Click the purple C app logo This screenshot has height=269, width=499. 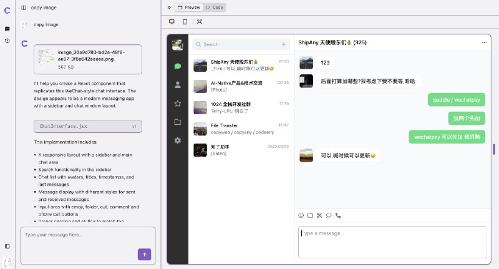(x=7, y=11)
